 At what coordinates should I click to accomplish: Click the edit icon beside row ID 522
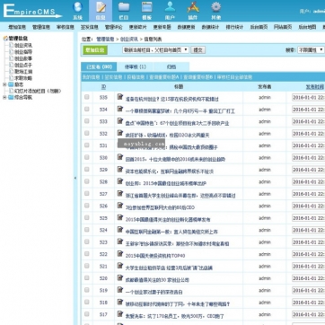point(120,253)
